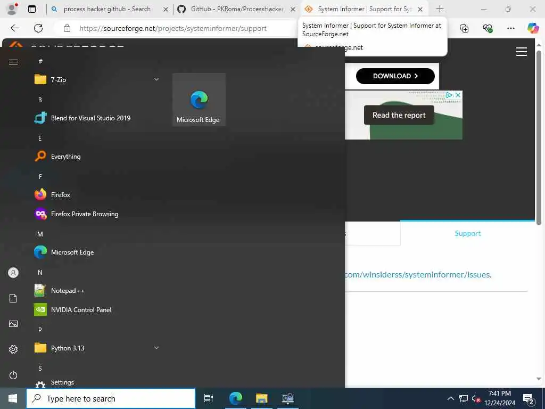Open Edge Collections icon
The height and width of the screenshot is (409, 545).
coord(464,28)
